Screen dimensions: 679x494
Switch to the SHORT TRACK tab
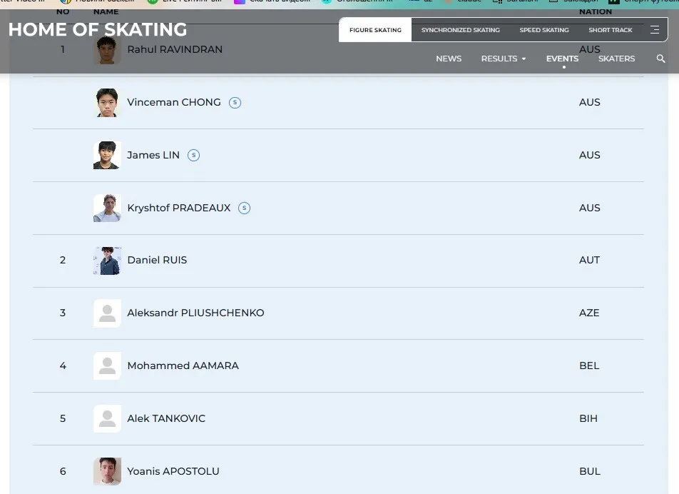(x=610, y=30)
